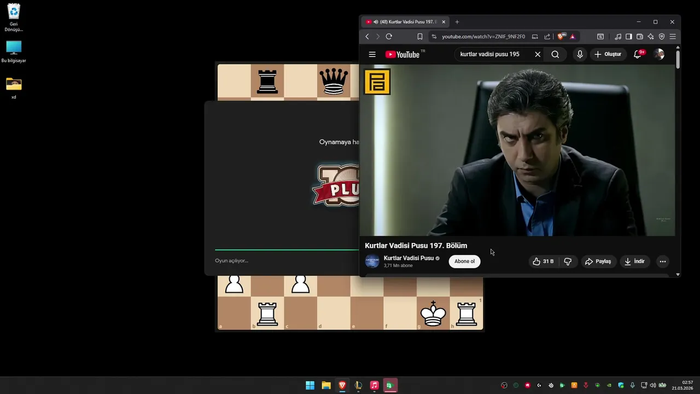Toggle Brave sidebar panel

[629, 37]
